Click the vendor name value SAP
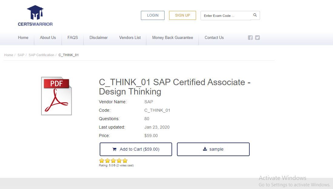333x189 pixels. tap(149, 102)
